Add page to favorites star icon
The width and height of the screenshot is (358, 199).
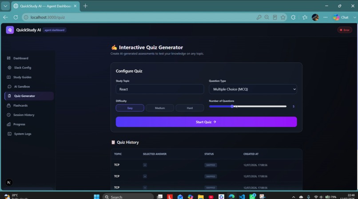[283, 17]
